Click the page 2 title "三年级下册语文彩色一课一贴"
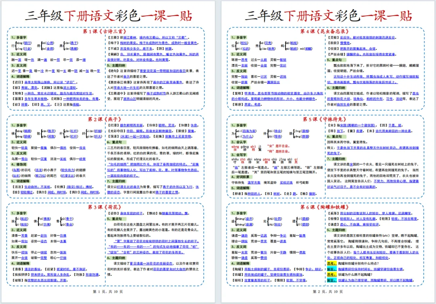 tap(328, 16)
